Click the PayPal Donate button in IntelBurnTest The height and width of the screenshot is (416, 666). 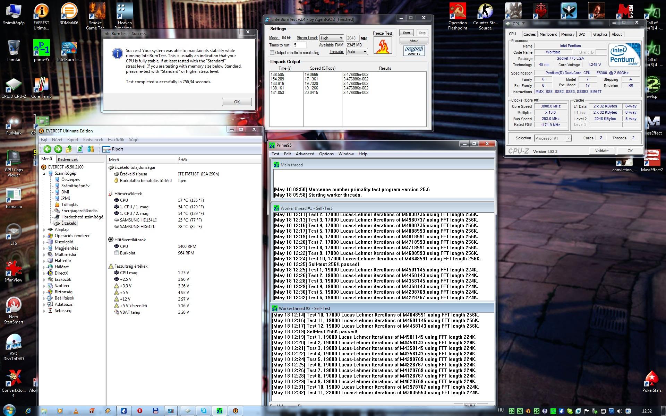pyautogui.click(x=414, y=51)
